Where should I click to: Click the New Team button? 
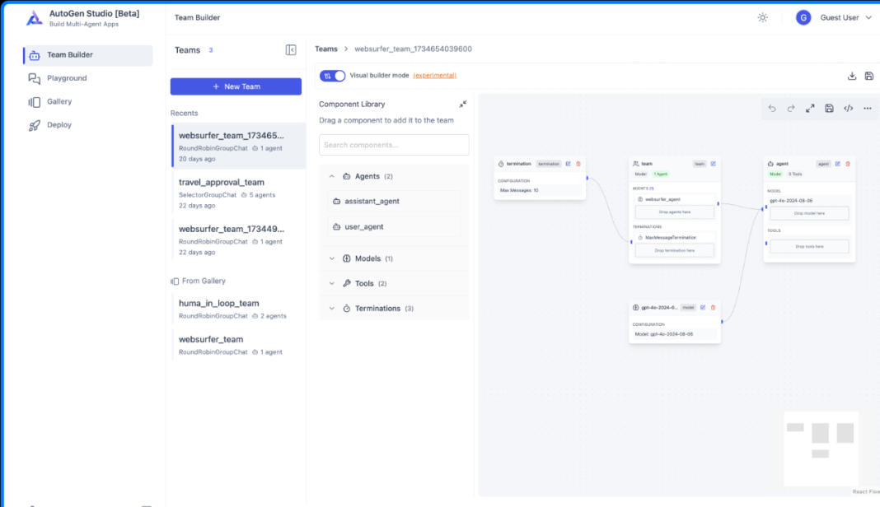[236, 86]
